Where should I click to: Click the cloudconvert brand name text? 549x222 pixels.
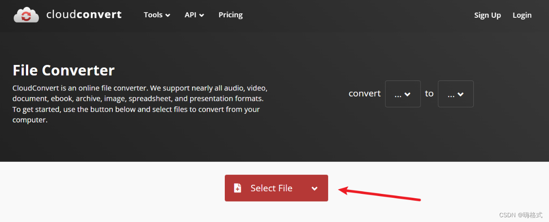click(x=84, y=15)
